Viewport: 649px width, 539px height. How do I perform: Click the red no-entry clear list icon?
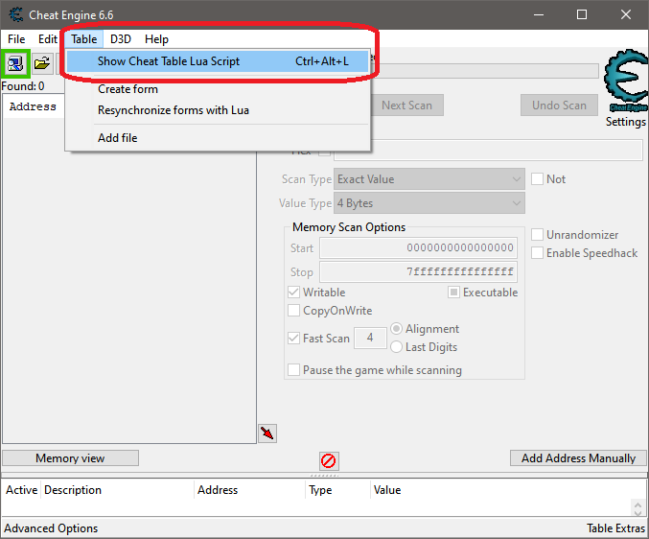pyautogui.click(x=329, y=461)
